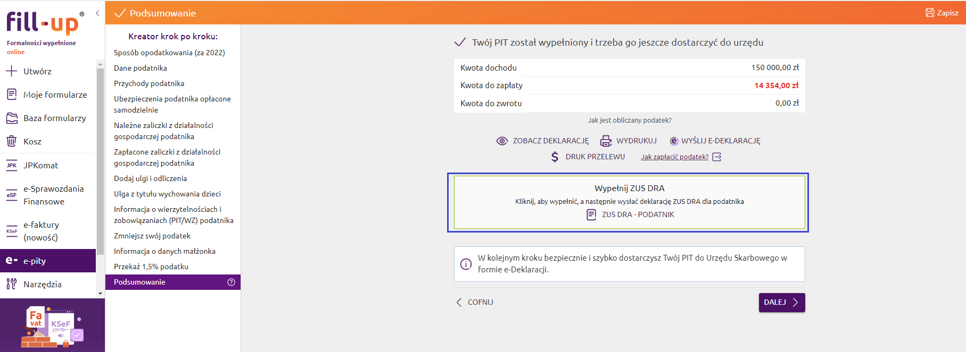Click COFNIJ to go back
Viewport: 966px width, 352px height.
pos(475,302)
